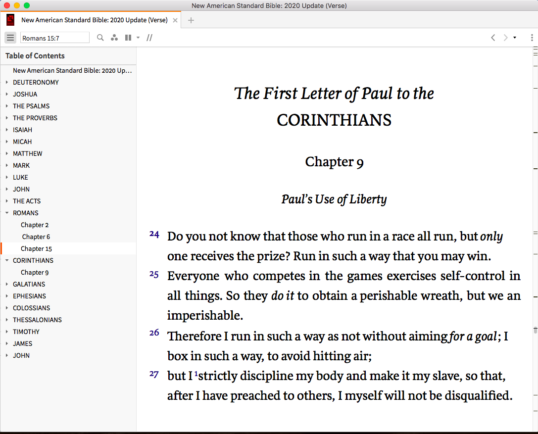Expand THE PSALMS tree node
Viewport: 538px width, 434px height.
[7, 106]
